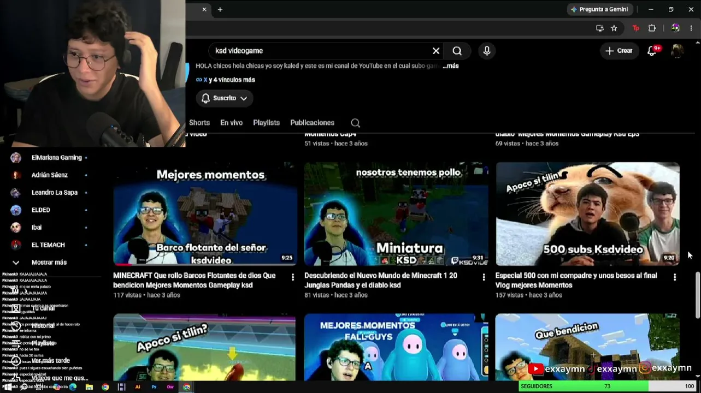Open options for the MINECRAFT Barcos Flotantes video
701x393 pixels.
coord(293,277)
